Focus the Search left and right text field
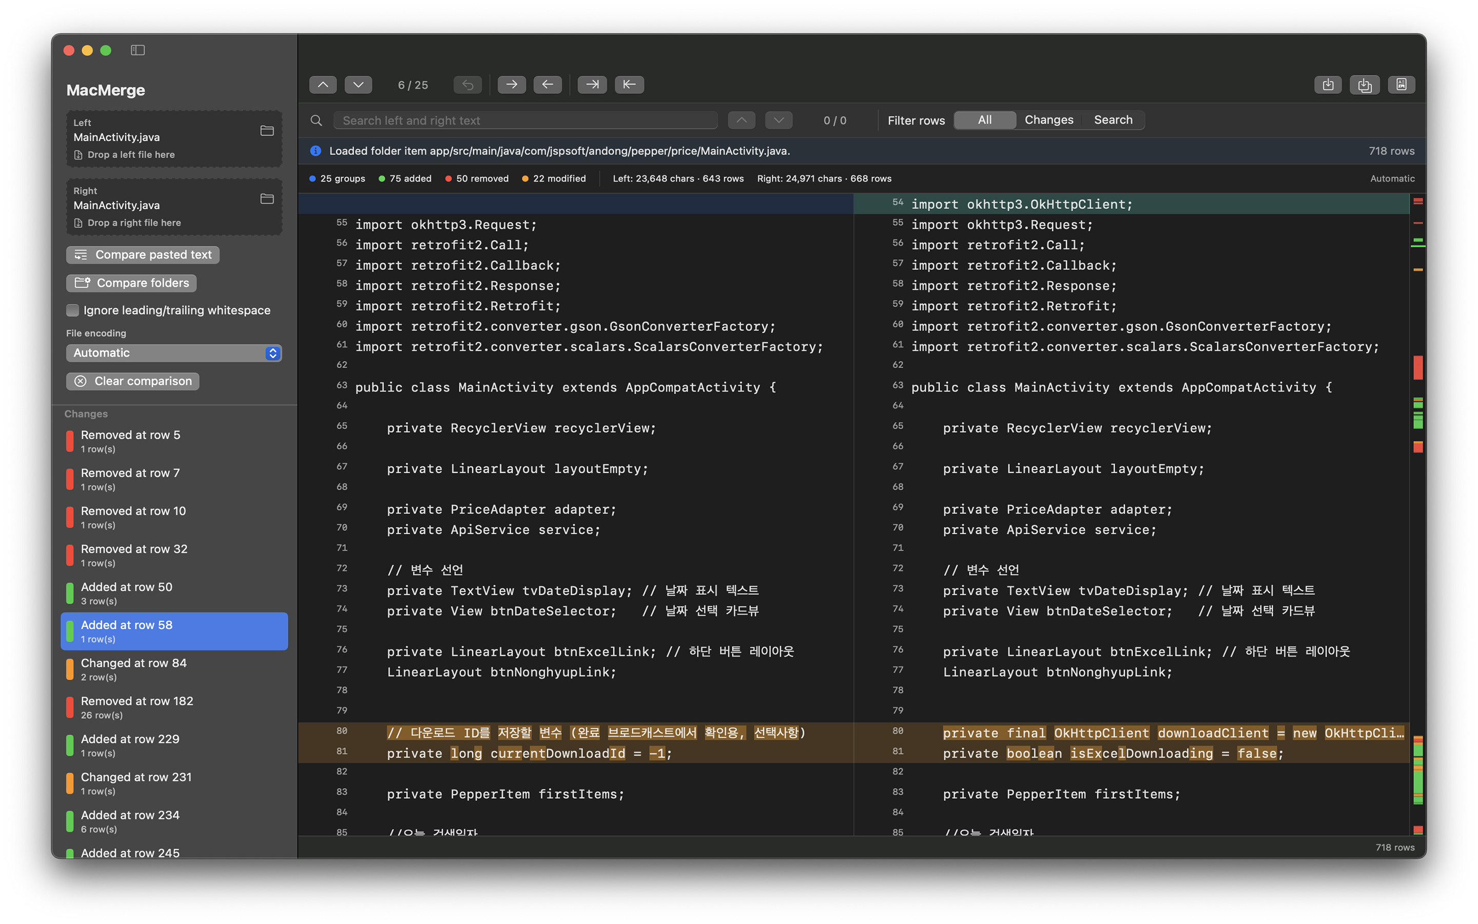The image size is (1478, 924). tap(525, 121)
